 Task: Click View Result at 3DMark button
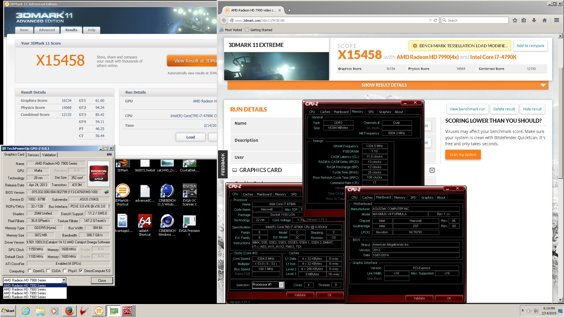[x=192, y=61]
